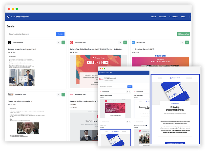Click the Boost Your Resume banner
Screen dimensions: 206x151
[160, 61]
